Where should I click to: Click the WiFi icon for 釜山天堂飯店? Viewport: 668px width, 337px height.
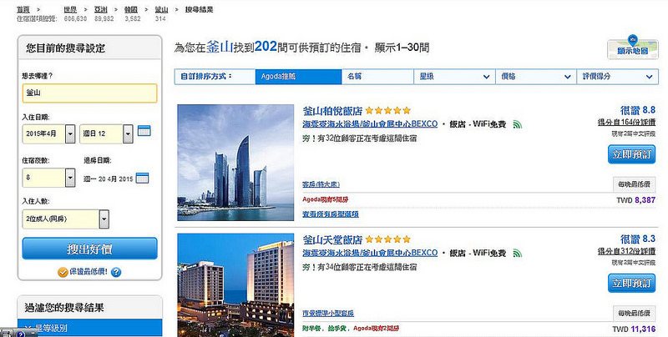[x=517, y=254]
